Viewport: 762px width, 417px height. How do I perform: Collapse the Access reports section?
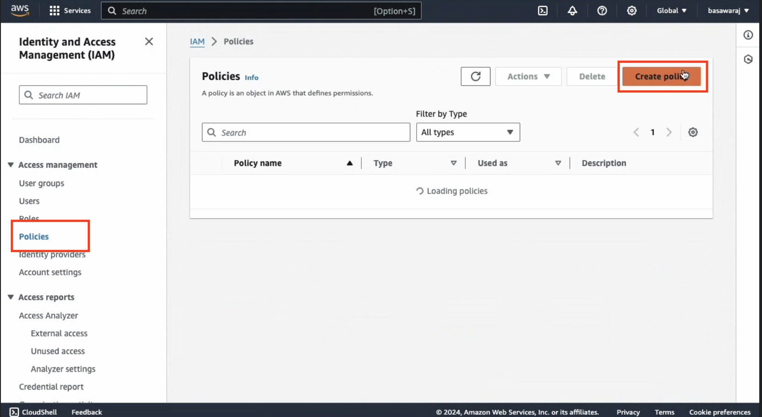pyautogui.click(x=11, y=297)
